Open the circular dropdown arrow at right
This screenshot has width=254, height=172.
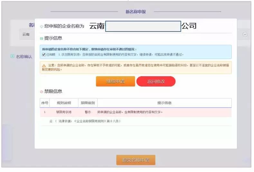245,34
